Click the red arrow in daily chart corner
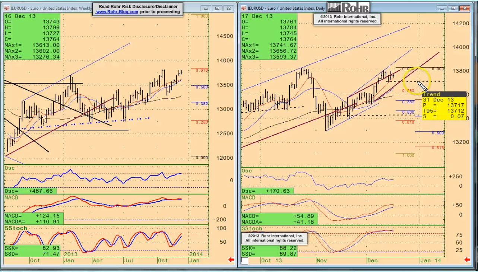The width and height of the screenshot is (478, 272). tap(468, 260)
